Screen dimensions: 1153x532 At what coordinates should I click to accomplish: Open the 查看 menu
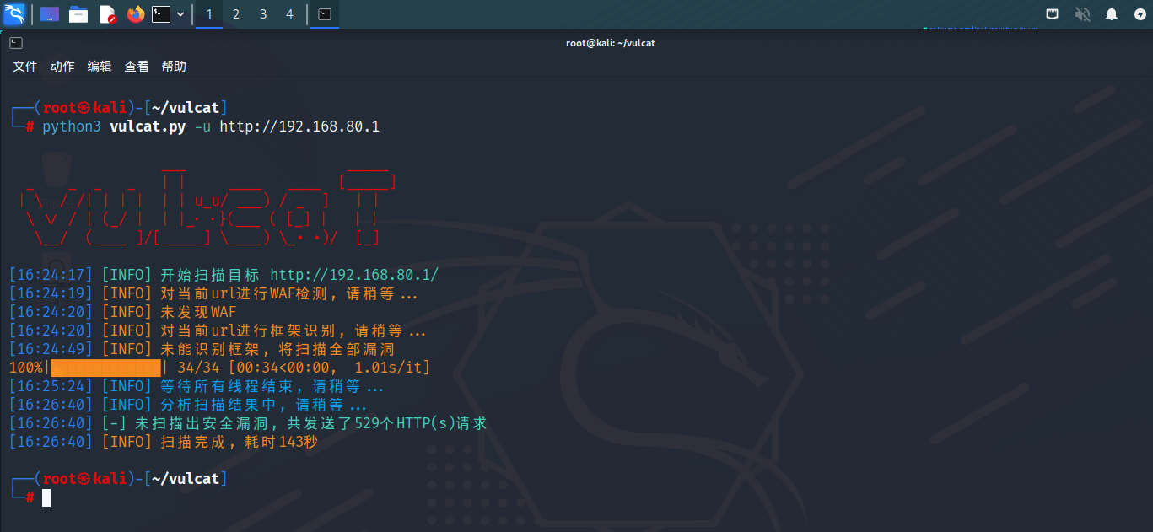point(137,66)
